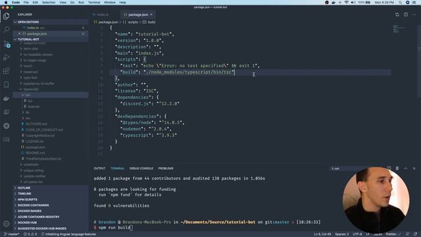Open the File menu
This screenshot has width=421, height=237.
click(x=26, y=3)
